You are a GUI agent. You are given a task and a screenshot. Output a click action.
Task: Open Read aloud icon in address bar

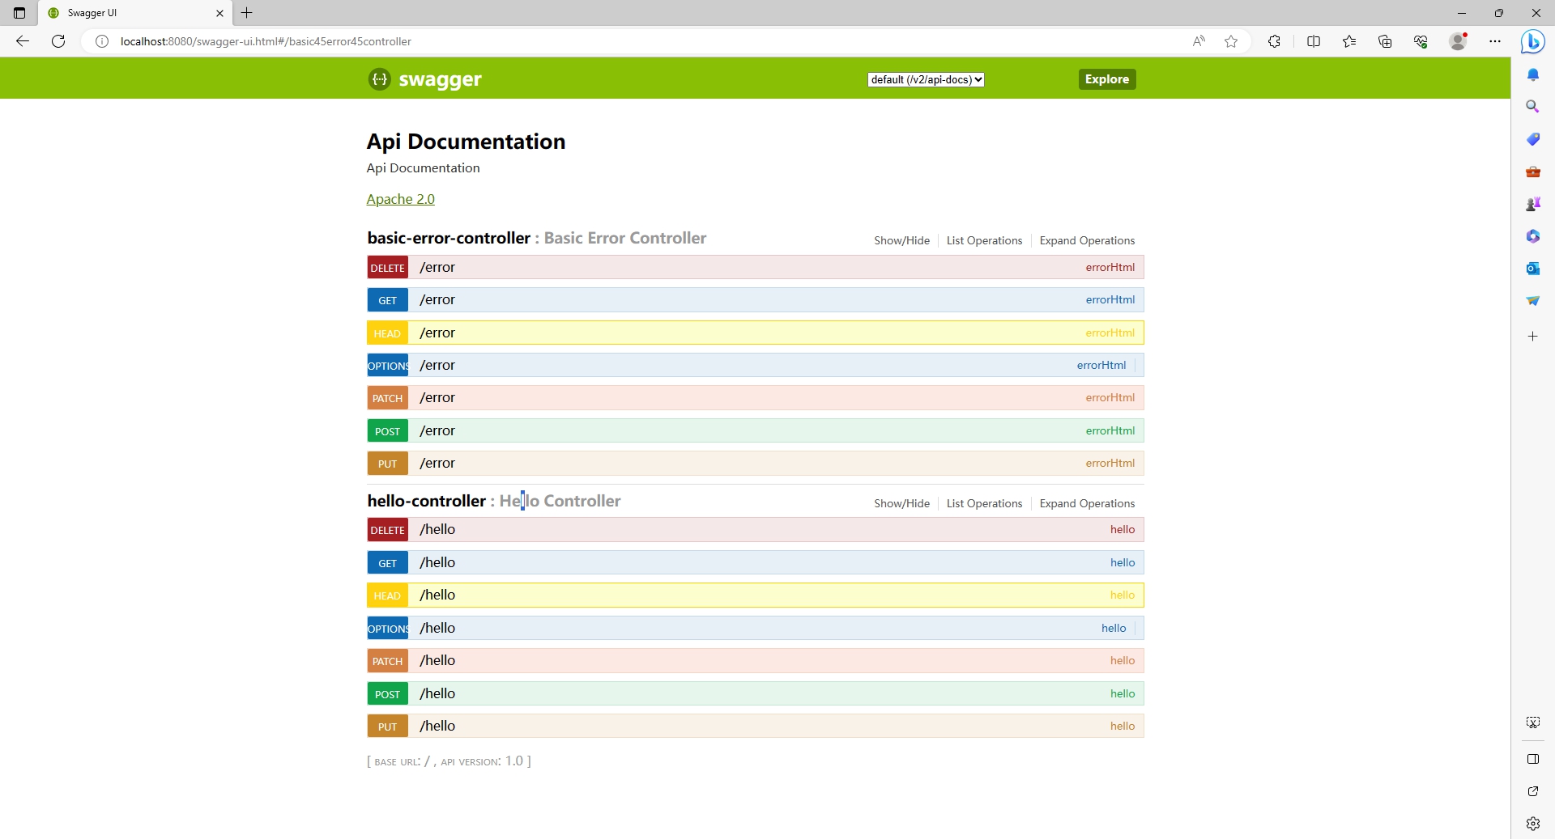[1199, 41]
